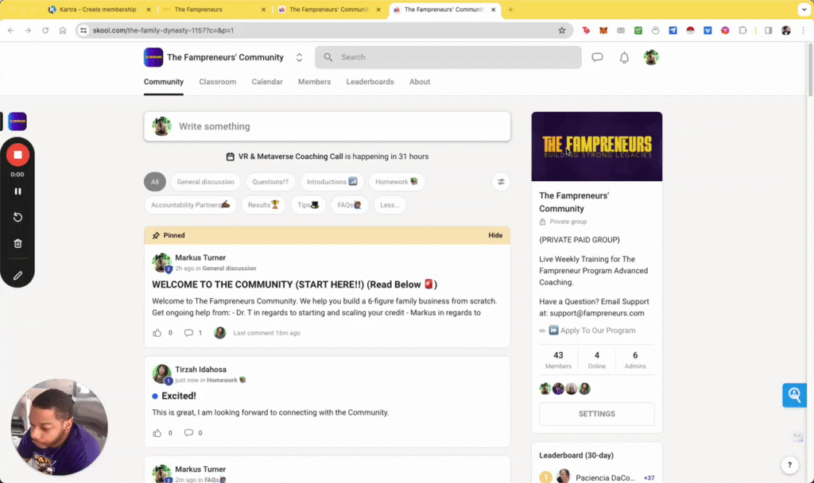Filter posts by Accountability Partners
814x483 pixels.
click(190, 205)
